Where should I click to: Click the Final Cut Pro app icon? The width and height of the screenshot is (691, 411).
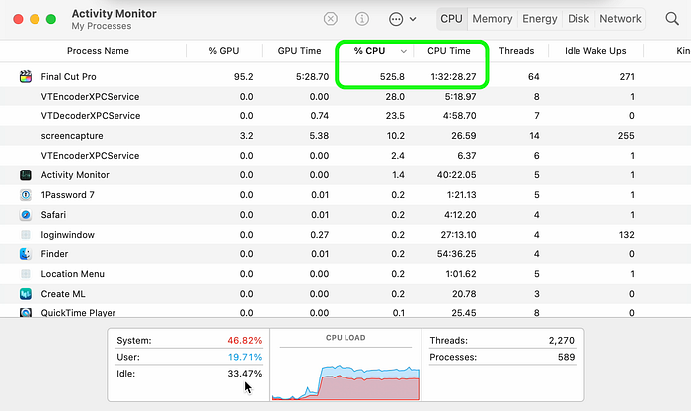click(x=26, y=76)
